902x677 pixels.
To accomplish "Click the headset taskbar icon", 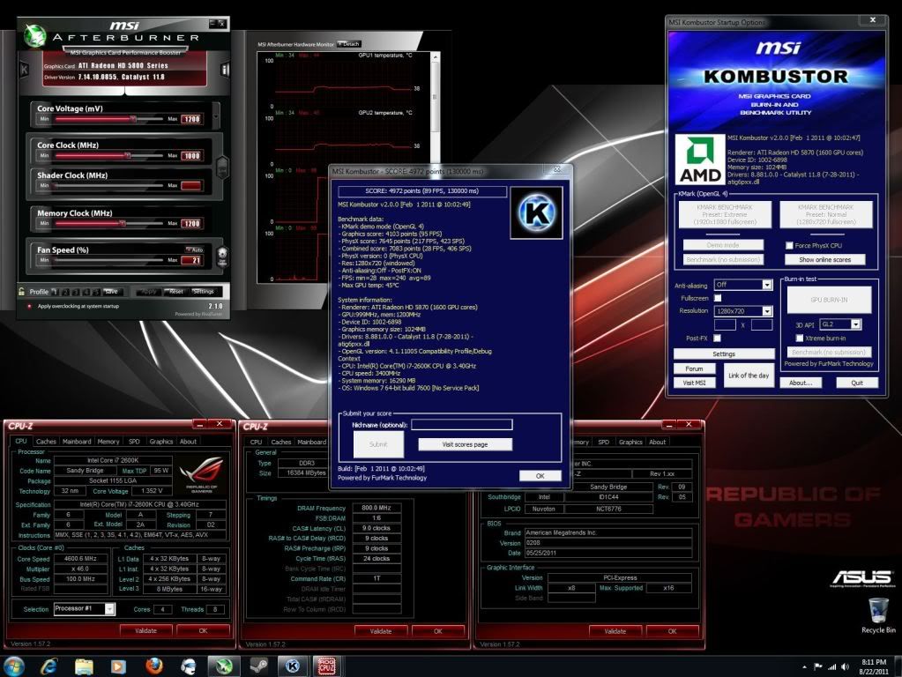I will (188, 666).
